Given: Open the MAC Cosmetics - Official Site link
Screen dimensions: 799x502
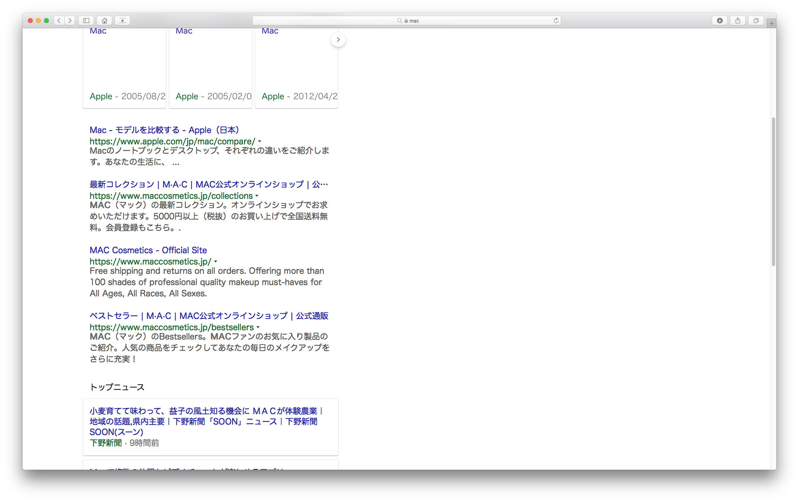Looking at the screenshot, I should [148, 250].
